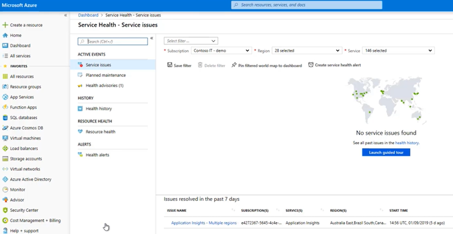Open Load balancers icon
Image resolution: width=453 pixels, height=234 pixels.
(5, 148)
